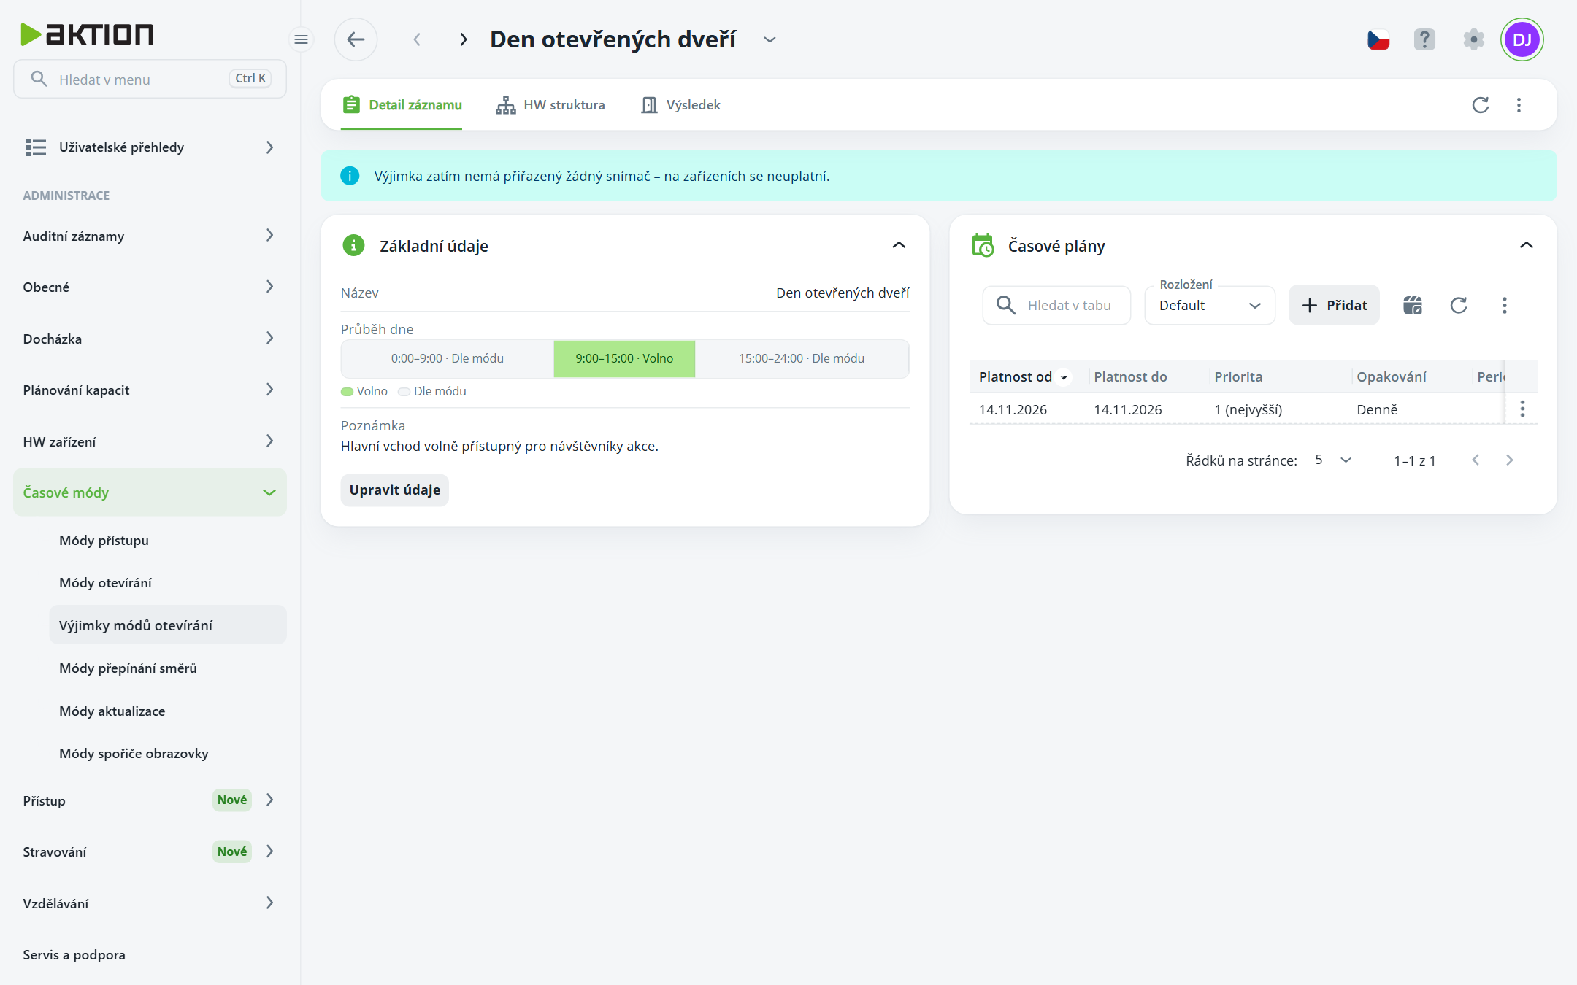This screenshot has height=985, width=1577.
Task: Expand Uživatelské přehledy menu item
Action: pos(150,147)
